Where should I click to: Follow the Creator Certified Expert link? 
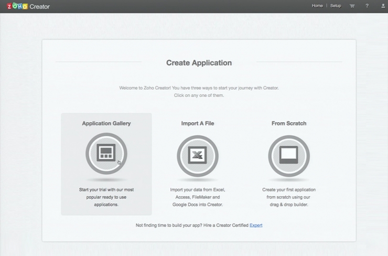[256, 225]
